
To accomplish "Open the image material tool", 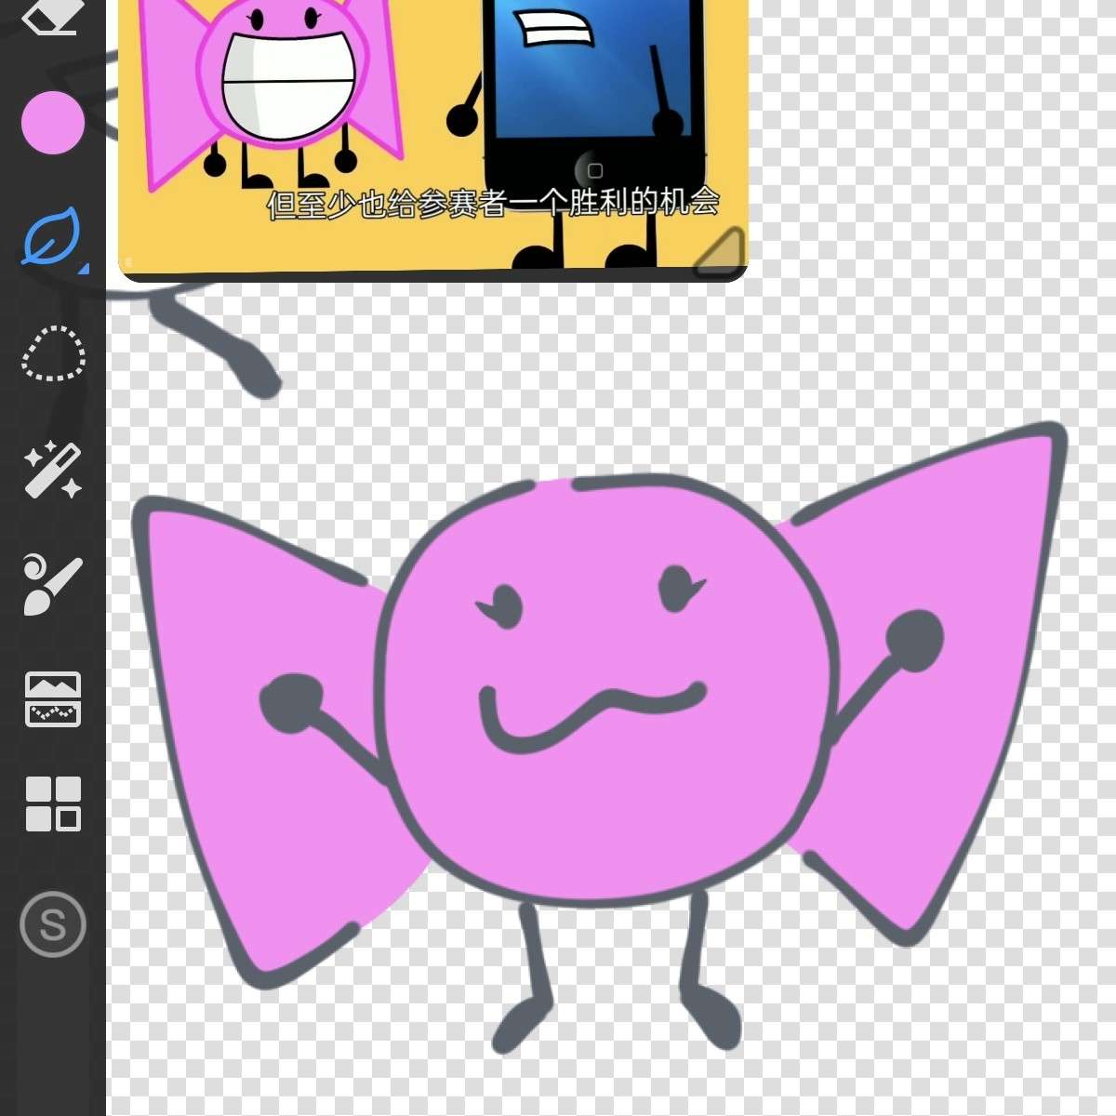I will click(52, 698).
